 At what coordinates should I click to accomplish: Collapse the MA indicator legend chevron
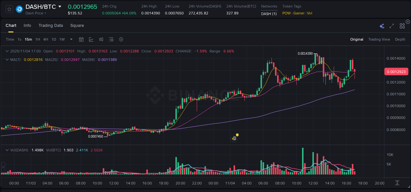click(7, 60)
